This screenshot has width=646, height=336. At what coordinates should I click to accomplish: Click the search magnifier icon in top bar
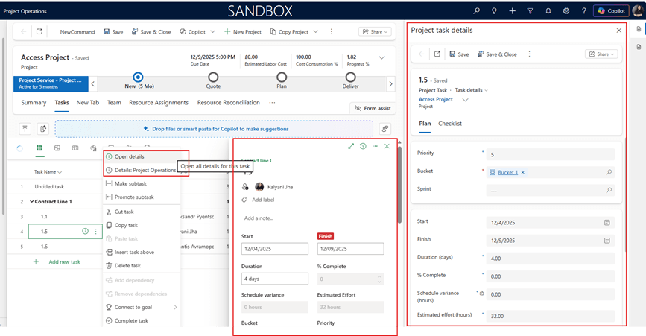[x=477, y=11]
